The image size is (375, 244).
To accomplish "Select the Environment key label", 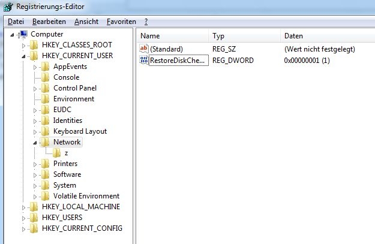I will click(x=73, y=99).
